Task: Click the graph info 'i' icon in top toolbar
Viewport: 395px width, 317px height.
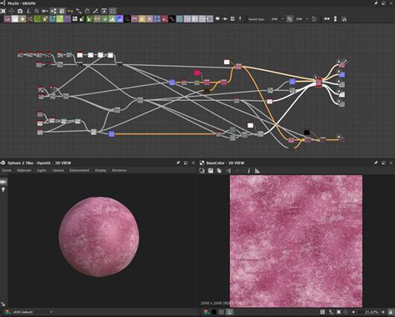Action: [28, 11]
